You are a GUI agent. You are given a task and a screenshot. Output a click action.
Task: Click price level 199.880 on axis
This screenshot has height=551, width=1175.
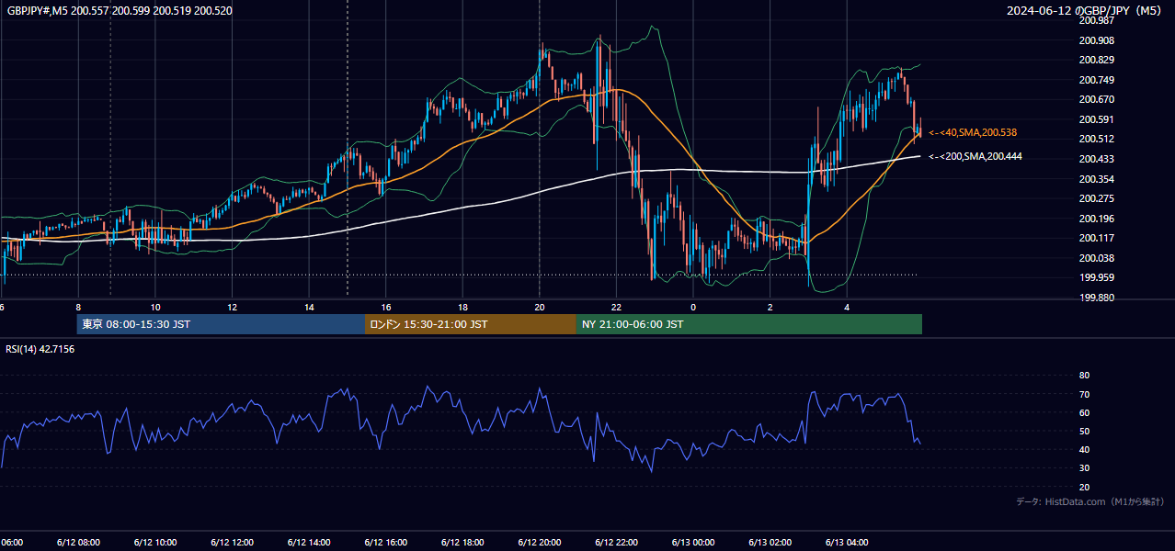[x=1096, y=298]
